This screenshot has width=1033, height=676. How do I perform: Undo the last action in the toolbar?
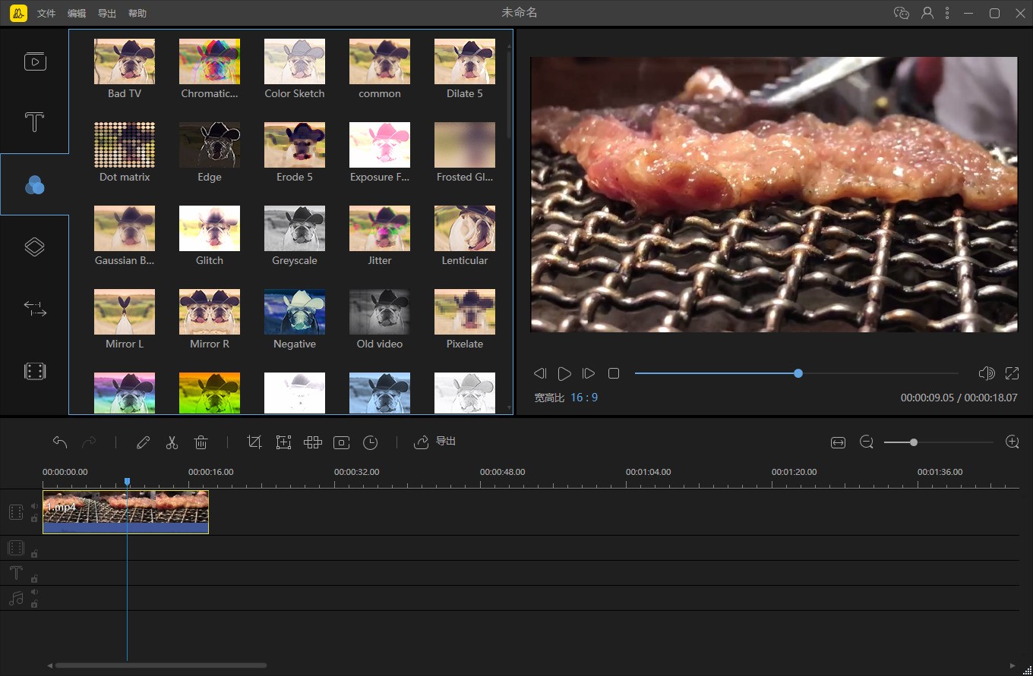(x=60, y=442)
